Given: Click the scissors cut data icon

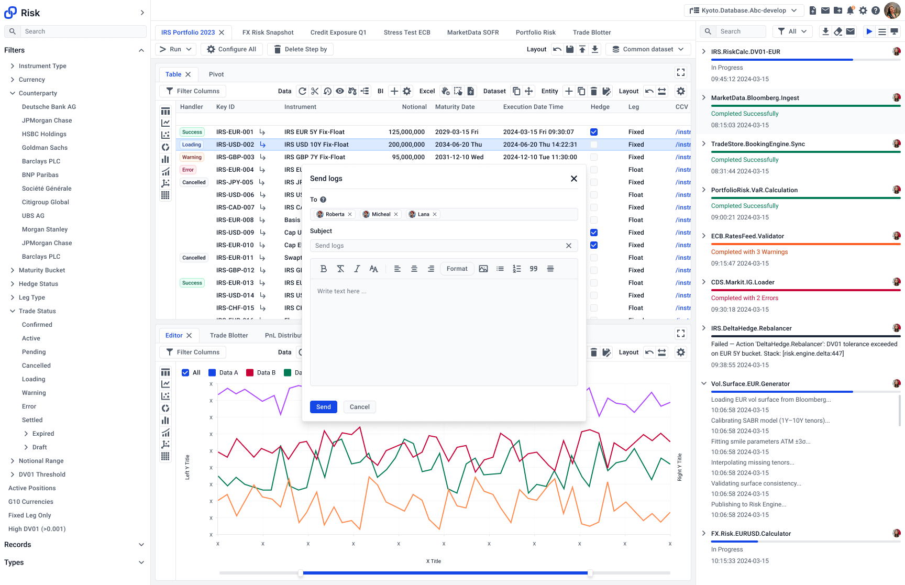Looking at the screenshot, I should [315, 91].
